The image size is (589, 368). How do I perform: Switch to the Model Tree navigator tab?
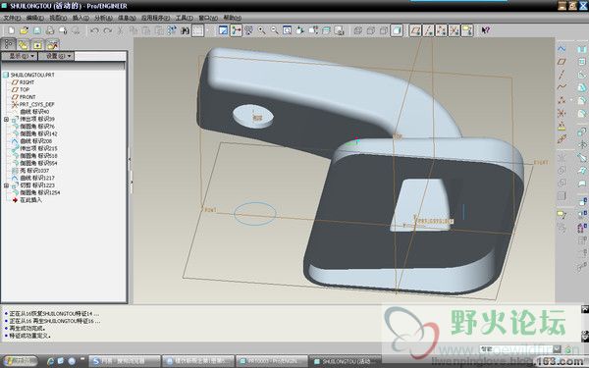[8, 45]
